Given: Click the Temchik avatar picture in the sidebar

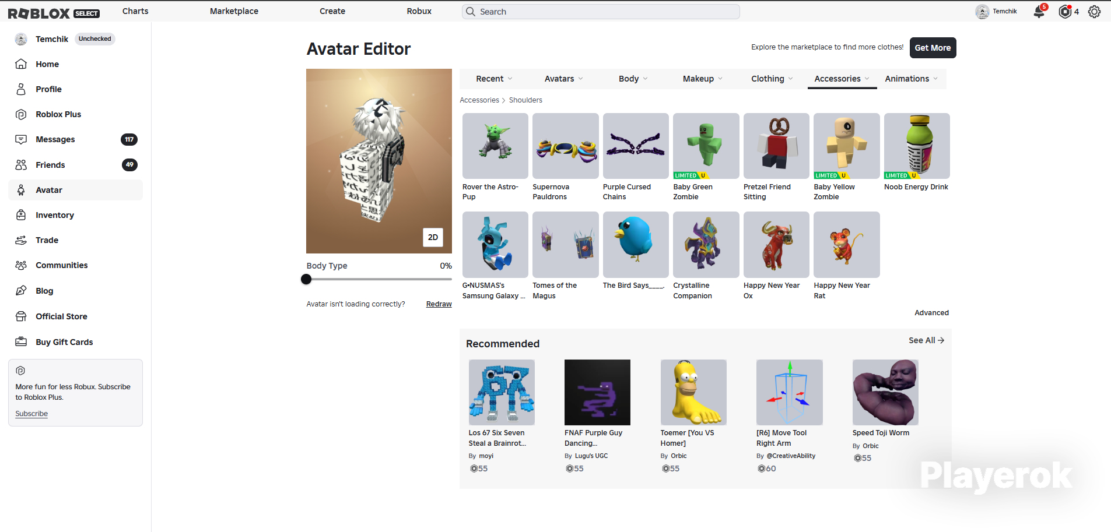Looking at the screenshot, I should coord(21,39).
